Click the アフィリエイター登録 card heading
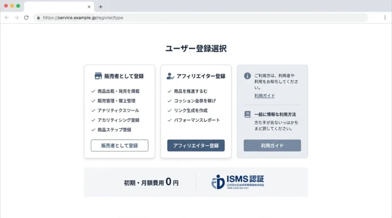Image resolution: width=392 pixels, height=218 pixels. point(201,76)
